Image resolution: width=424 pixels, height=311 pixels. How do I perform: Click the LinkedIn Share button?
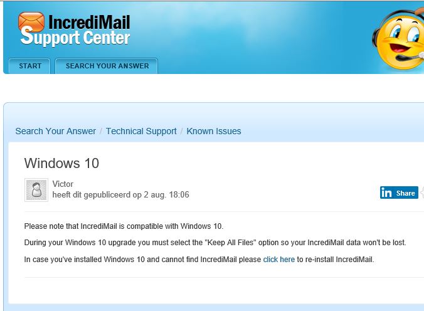(x=399, y=192)
